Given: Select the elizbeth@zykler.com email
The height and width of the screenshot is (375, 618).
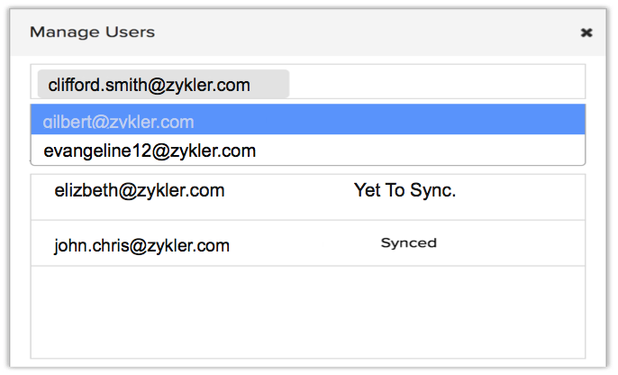Looking at the screenshot, I should 140,190.
